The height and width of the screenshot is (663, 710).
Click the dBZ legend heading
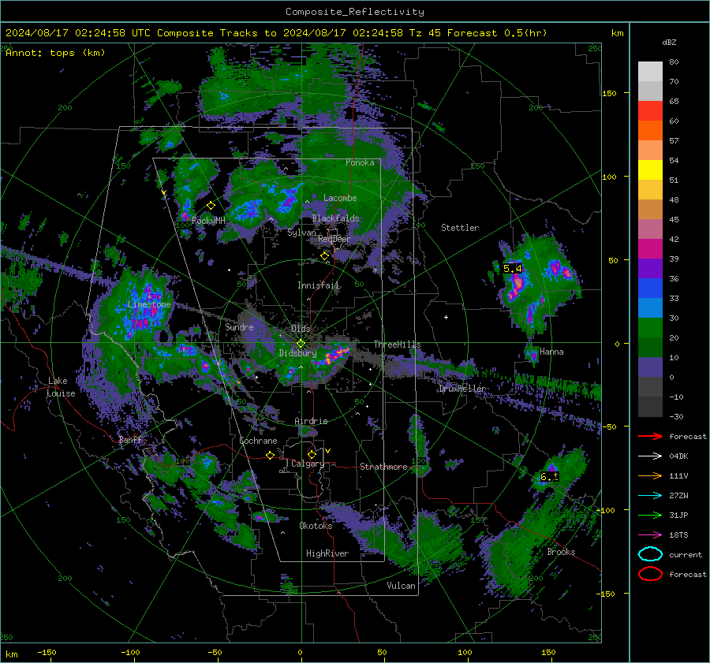[669, 42]
